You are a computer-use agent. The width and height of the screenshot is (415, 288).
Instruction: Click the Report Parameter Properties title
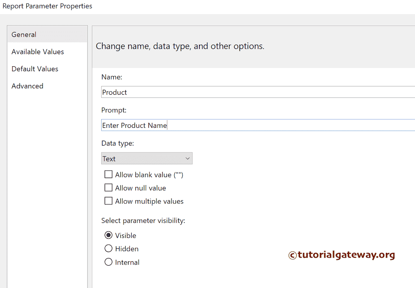(x=47, y=6)
